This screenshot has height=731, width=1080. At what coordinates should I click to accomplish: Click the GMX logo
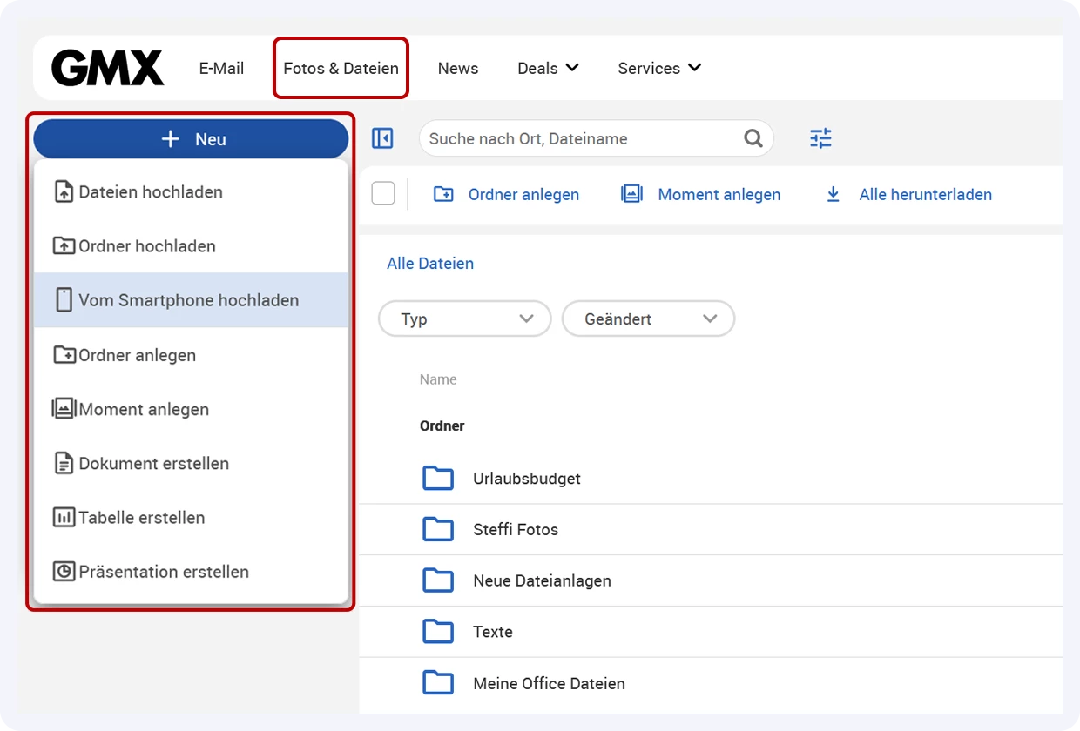click(x=107, y=68)
